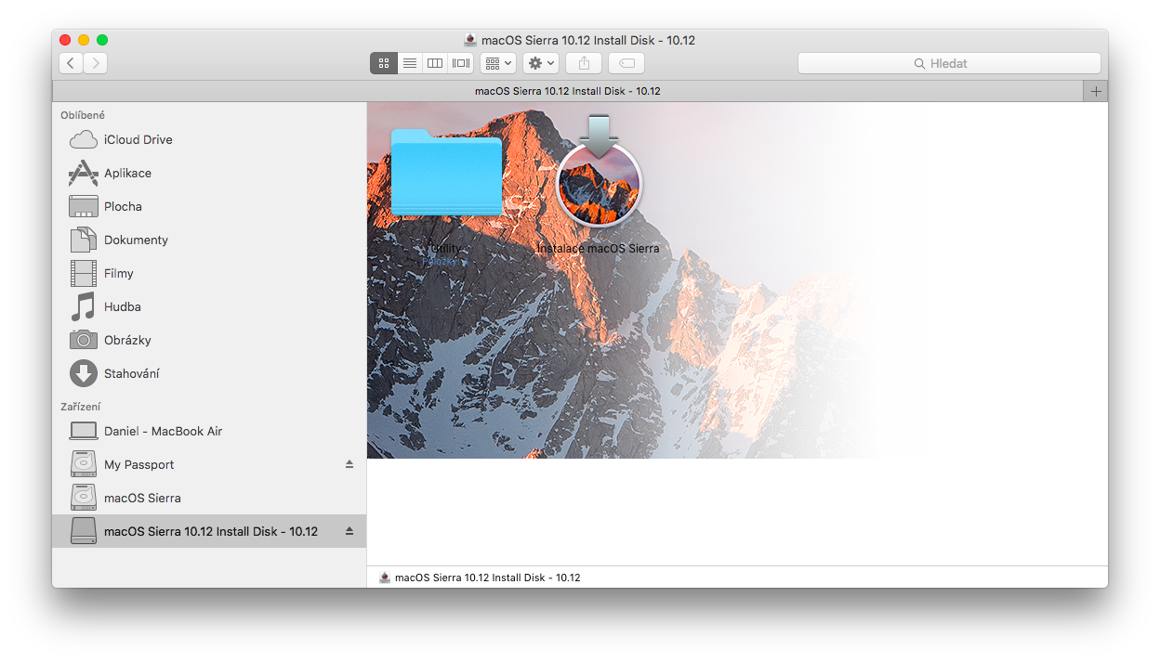This screenshot has height=662, width=1160.
Task: Select My Passport drive
Action: (x=209, y=464)
